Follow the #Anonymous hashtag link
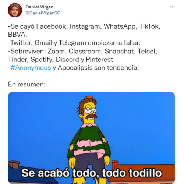Screen dimensions: 184x184 click(x=31, y=68)
